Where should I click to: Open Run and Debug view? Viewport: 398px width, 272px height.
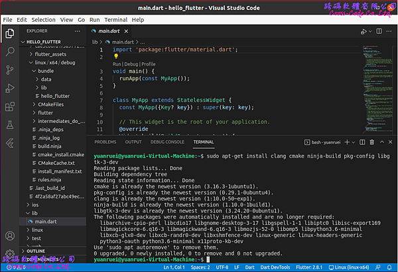(11, 89)
